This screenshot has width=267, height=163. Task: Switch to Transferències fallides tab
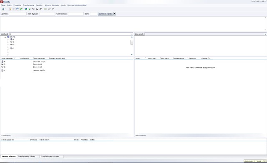(x=28, y=156)
